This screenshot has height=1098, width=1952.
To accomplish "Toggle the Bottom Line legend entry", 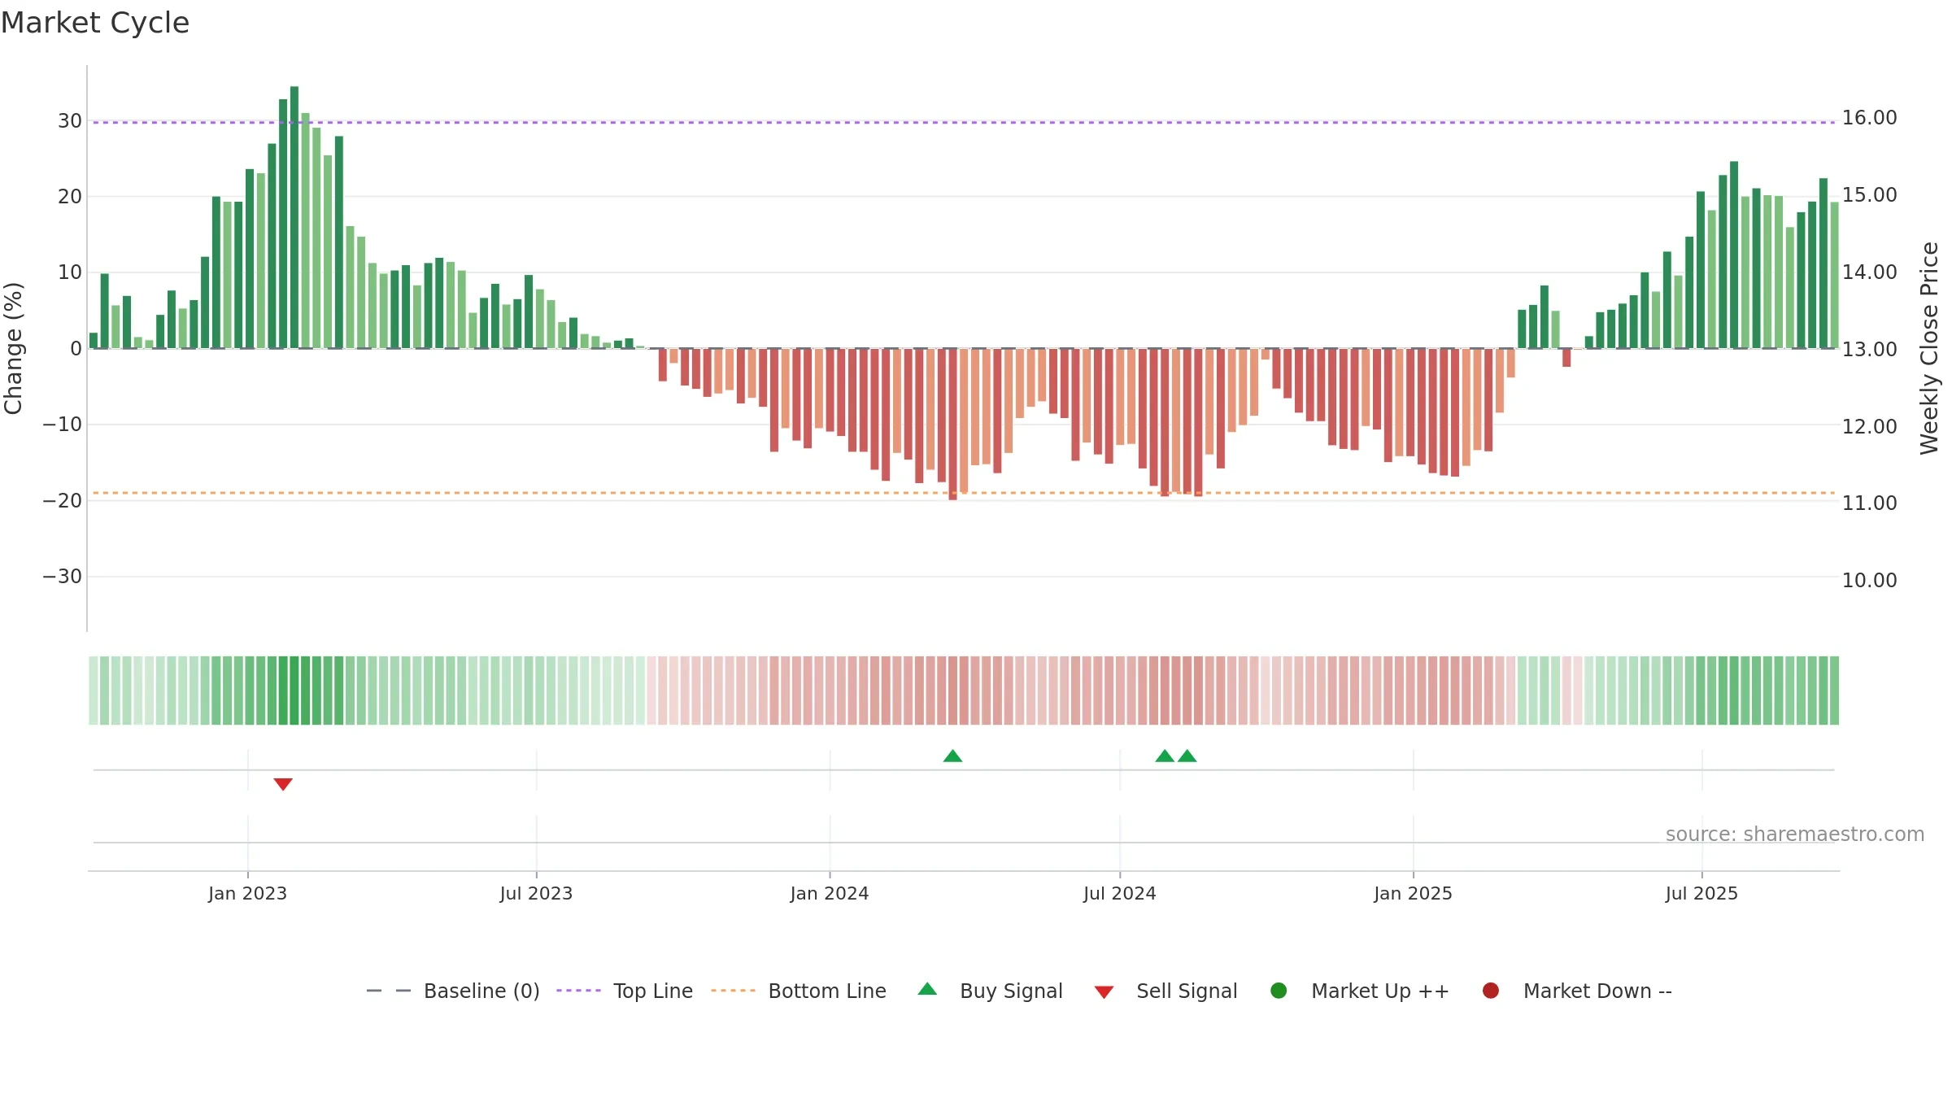I will tap(798, 991).
